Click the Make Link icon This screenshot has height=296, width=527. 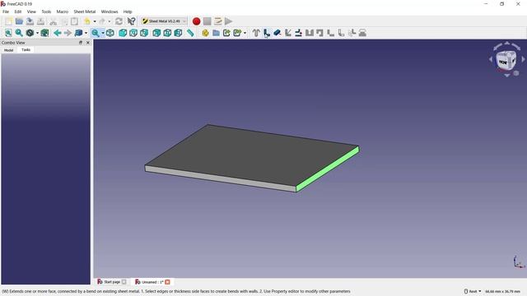[x=227, y=33]
